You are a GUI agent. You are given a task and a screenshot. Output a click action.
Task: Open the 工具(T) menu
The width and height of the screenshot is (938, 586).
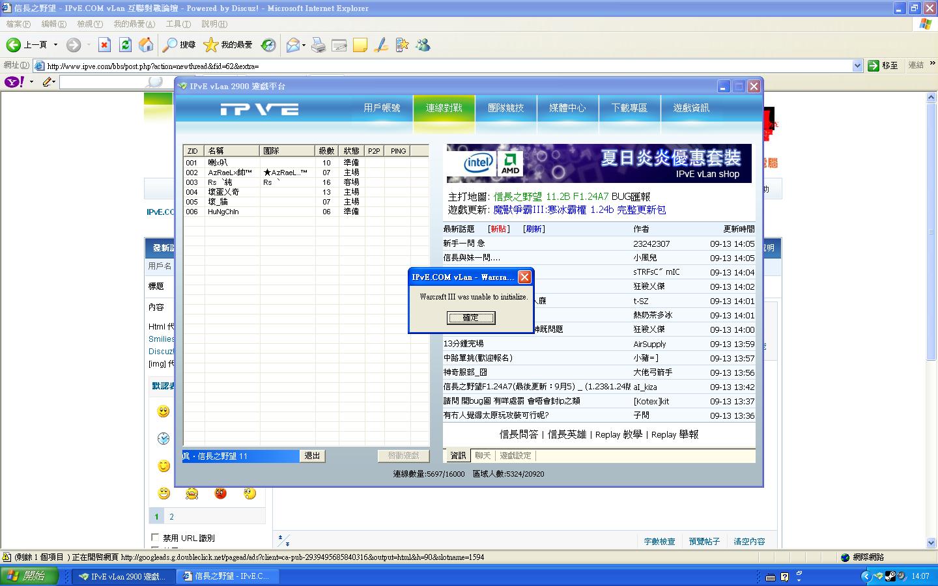pos(178,24)
